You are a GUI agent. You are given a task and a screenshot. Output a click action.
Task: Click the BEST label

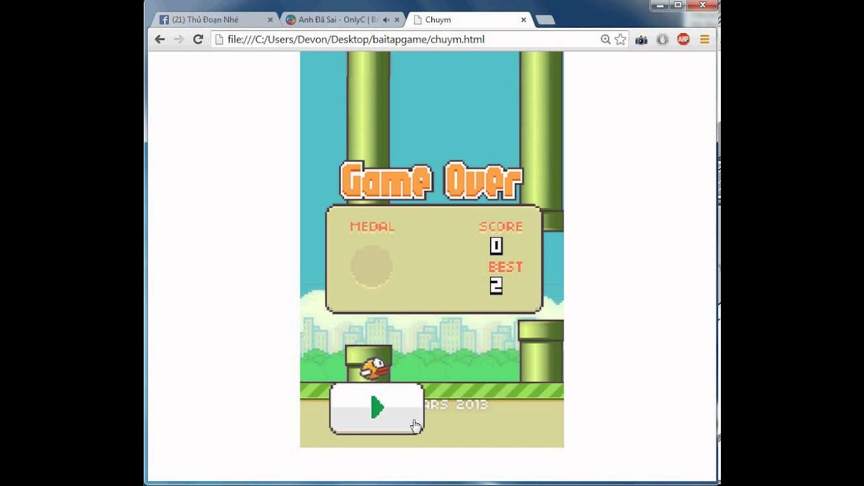click(x=506, y=267)
